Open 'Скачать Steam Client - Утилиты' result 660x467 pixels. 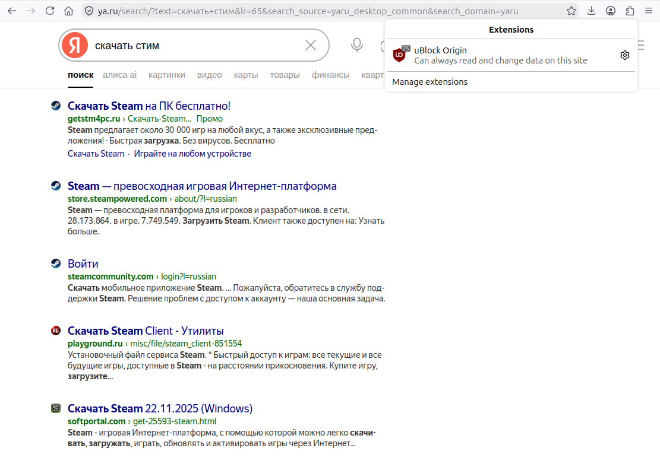(x=146, y=331)
